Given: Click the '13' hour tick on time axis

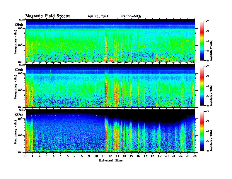Looking at the screenshot, I should (x=117, y=156).
